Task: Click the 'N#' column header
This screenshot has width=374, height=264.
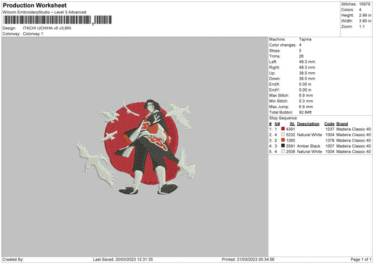Action: tap(277, 124)
